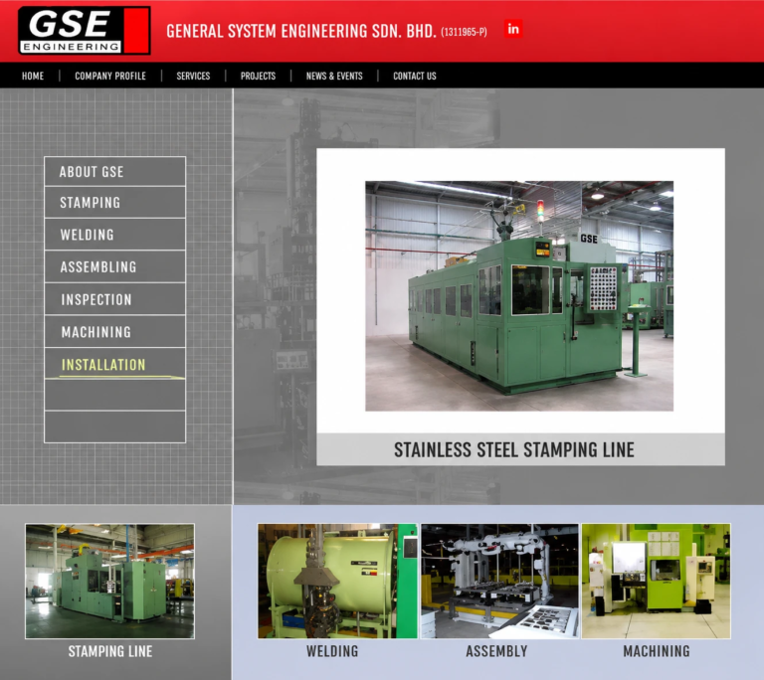Open the Projects menu item
This screenshot has width=764, height=680.
pos(258,76)
